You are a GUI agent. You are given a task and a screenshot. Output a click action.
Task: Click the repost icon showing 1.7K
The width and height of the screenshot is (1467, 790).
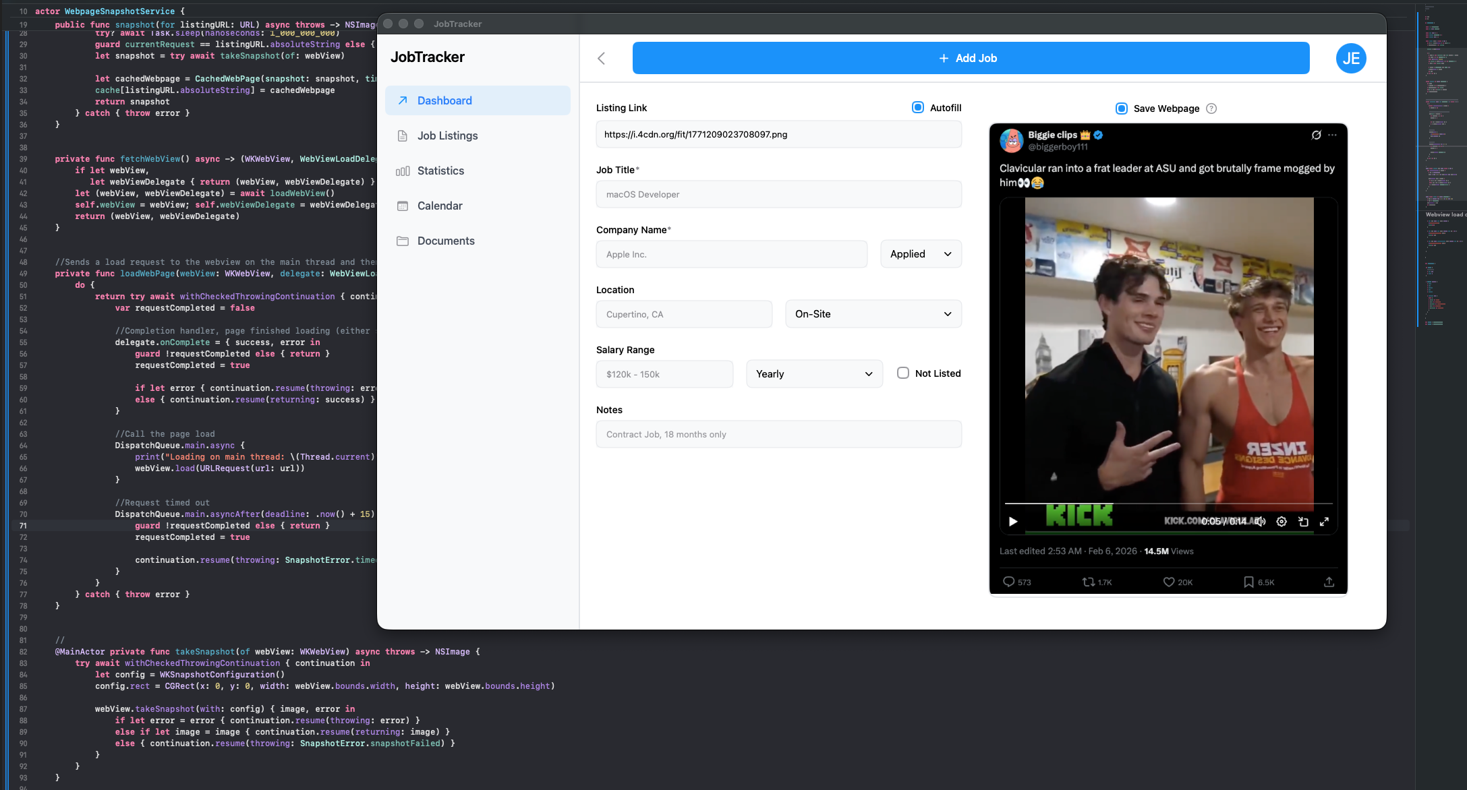coord(1088,582)
